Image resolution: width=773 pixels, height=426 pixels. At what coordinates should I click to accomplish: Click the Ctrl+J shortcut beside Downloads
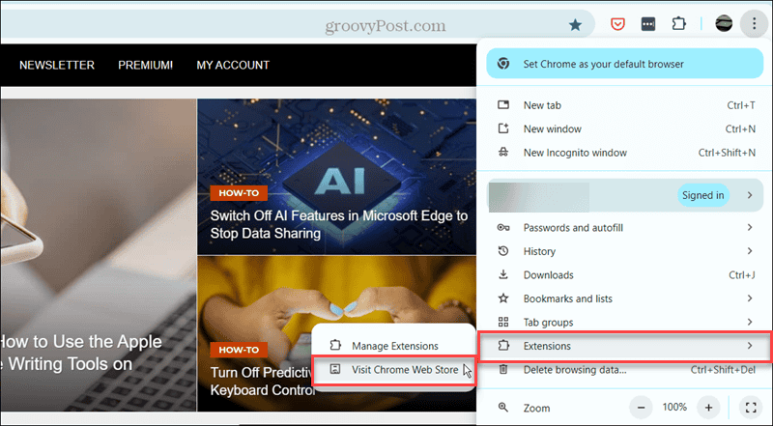point(742,274)
